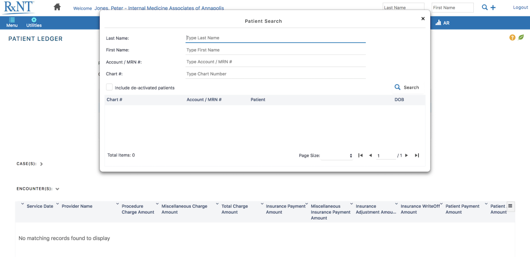Click the green leaf icon
The image size is (530, 257).
coord(521,38)
